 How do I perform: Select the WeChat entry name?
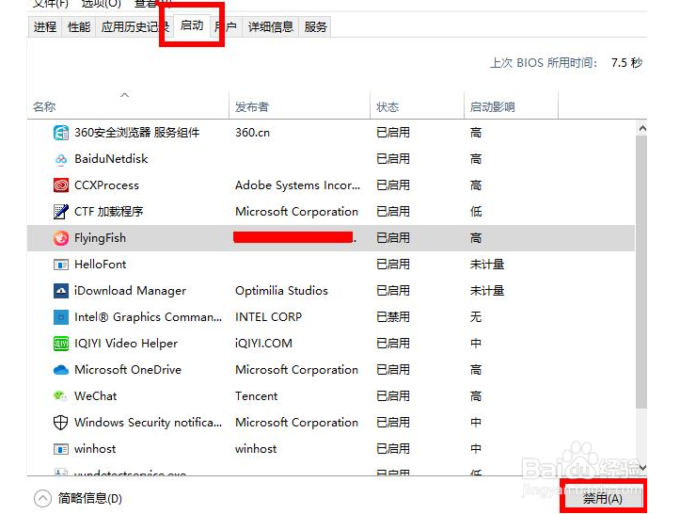click(x=95, y=396)
